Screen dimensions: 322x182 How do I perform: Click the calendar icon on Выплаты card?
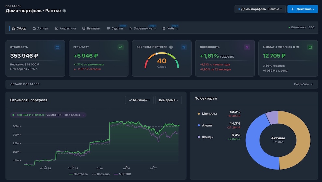coord(310,47)
